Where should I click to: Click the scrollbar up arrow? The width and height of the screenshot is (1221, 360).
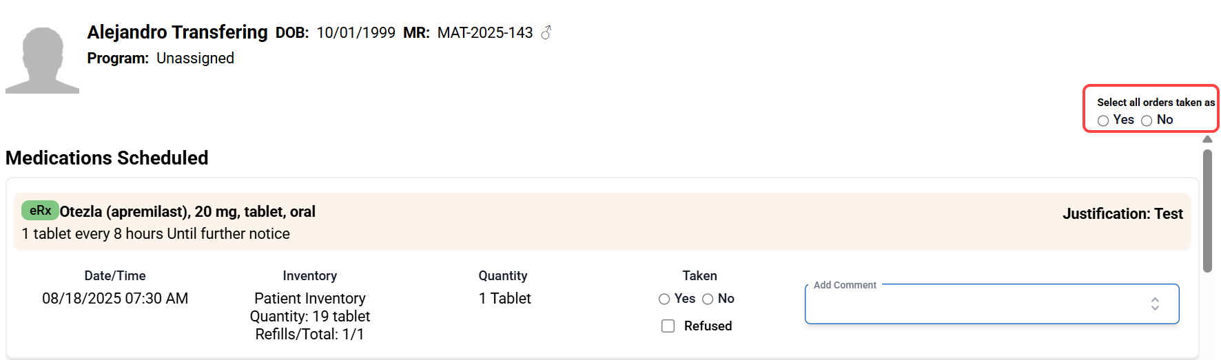[1207, 139]
